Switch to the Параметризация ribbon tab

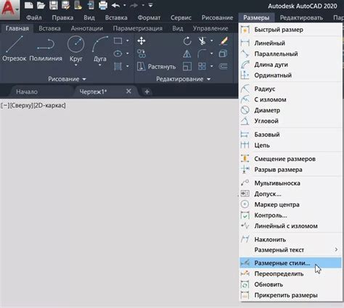tap(138, 28)
